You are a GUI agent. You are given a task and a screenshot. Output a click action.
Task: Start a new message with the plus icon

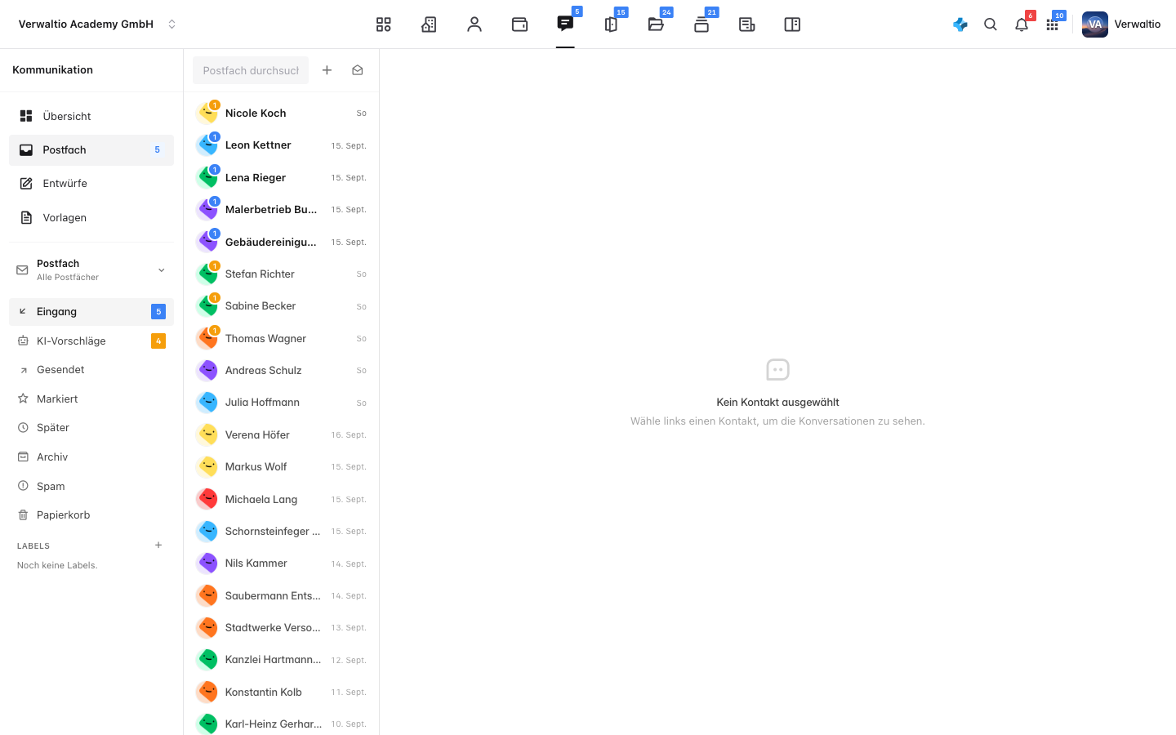tap(327, 70)
